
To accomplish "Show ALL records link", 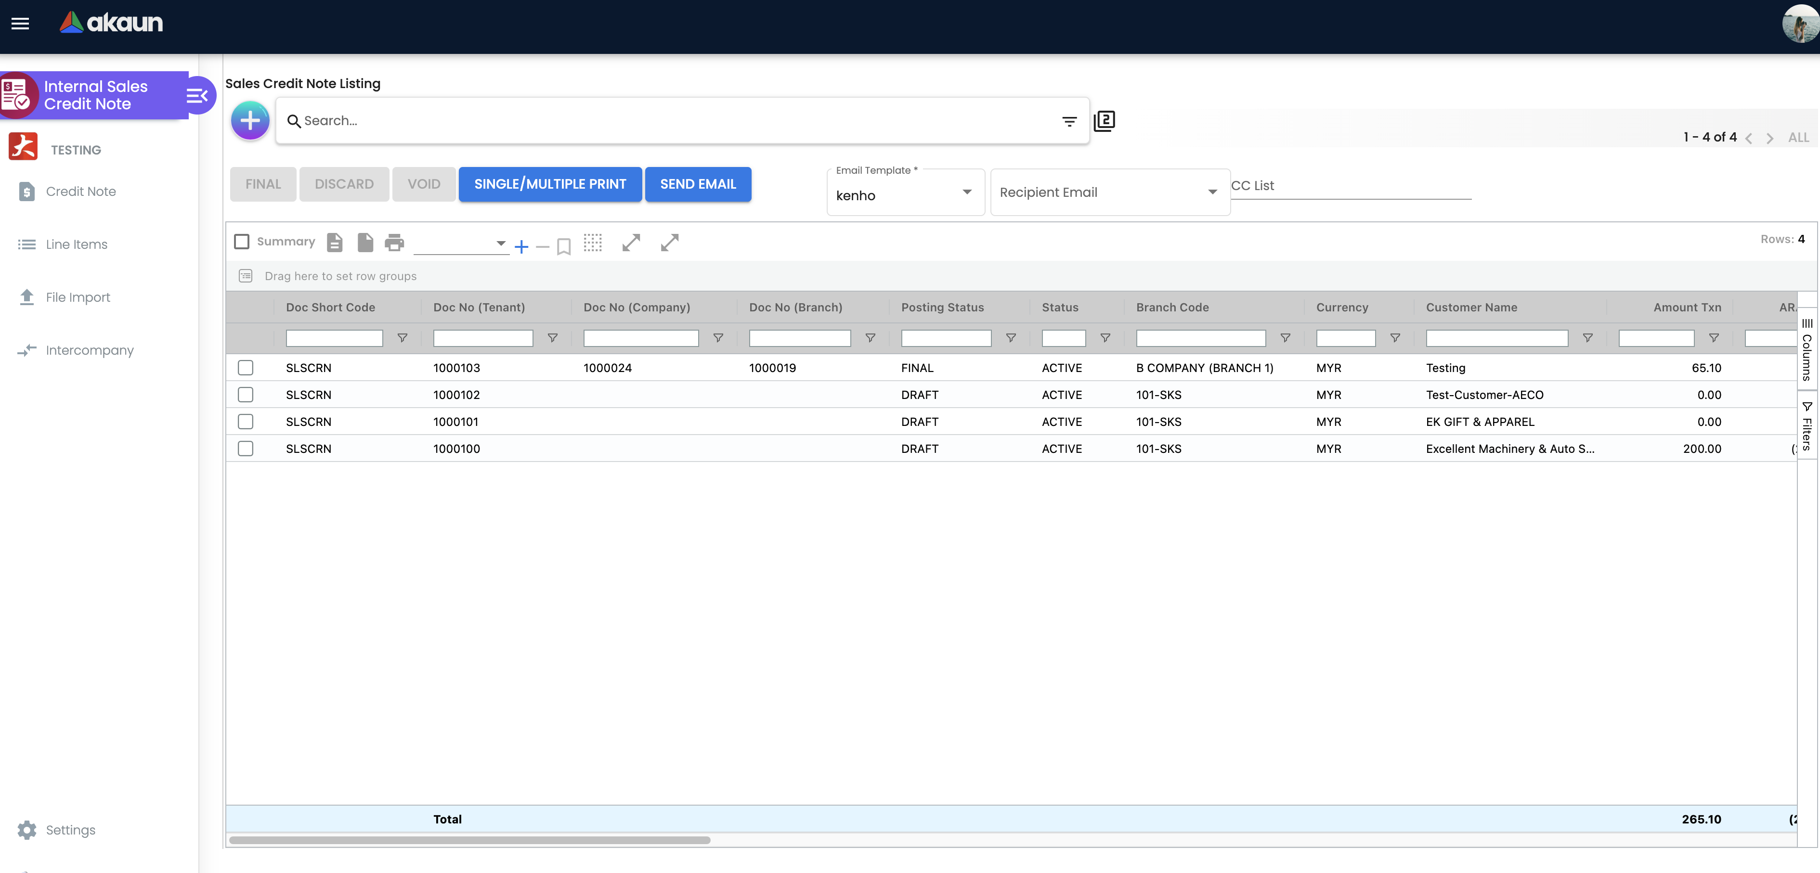I will pos(1798,138).
